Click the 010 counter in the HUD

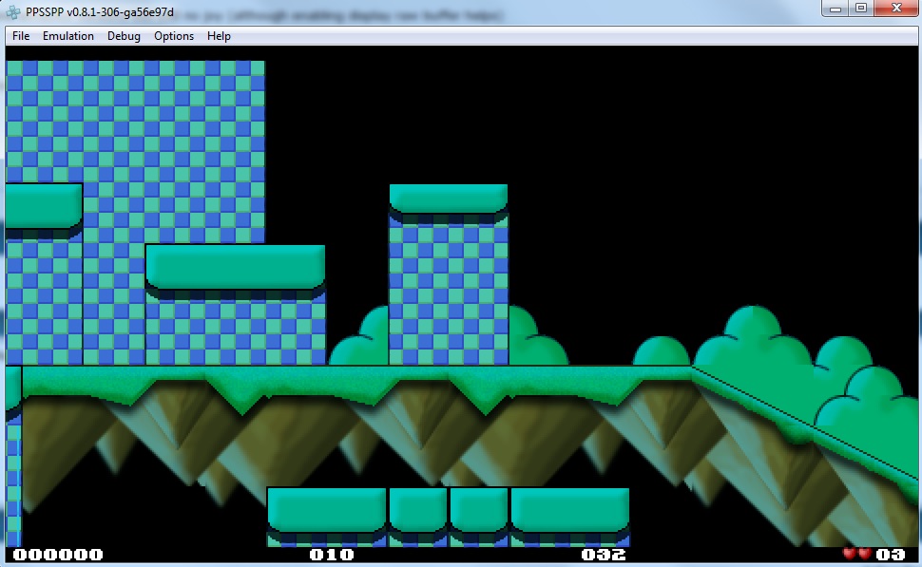pyautogui.click(x=332, y=555)
